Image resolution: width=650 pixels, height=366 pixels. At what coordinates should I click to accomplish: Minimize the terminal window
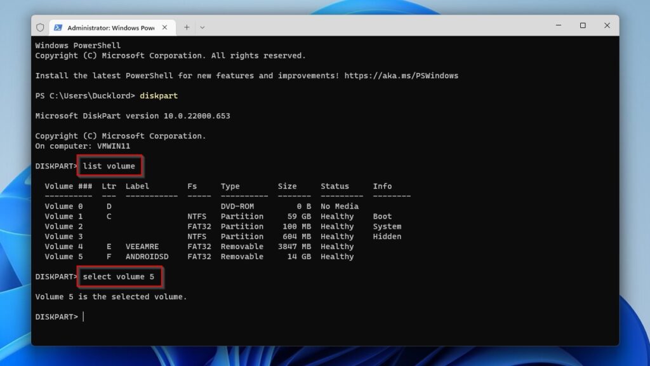tap(559, 26)
